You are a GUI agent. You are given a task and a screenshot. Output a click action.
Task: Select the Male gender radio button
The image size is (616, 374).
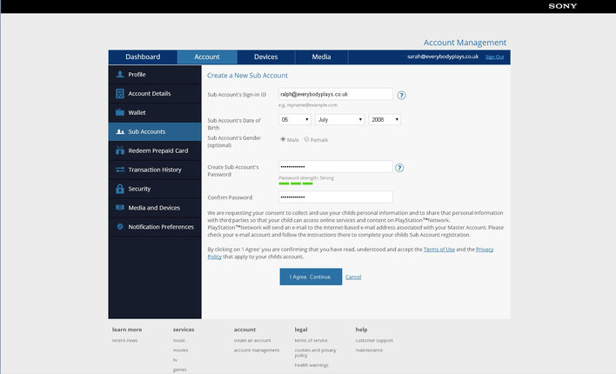283,139
